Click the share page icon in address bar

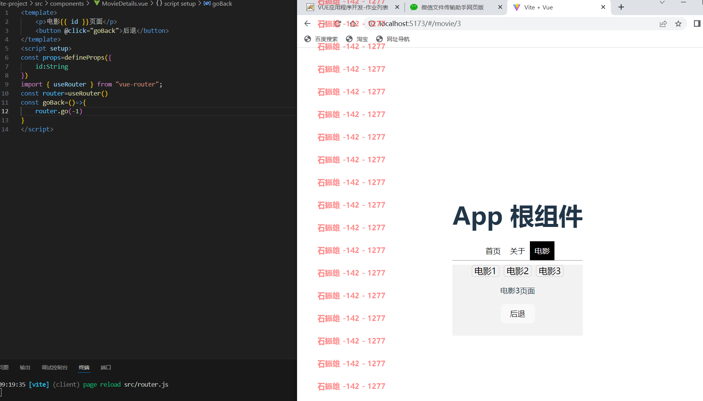663,24
